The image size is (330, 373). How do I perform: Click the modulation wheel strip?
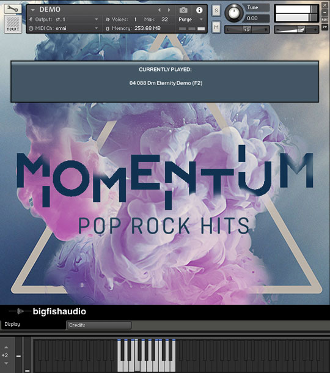28,355
